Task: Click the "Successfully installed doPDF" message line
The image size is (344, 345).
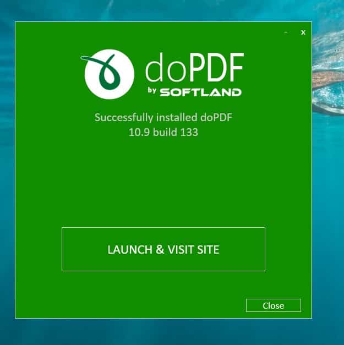Action: pyautogui.click(x=163, y=117)
